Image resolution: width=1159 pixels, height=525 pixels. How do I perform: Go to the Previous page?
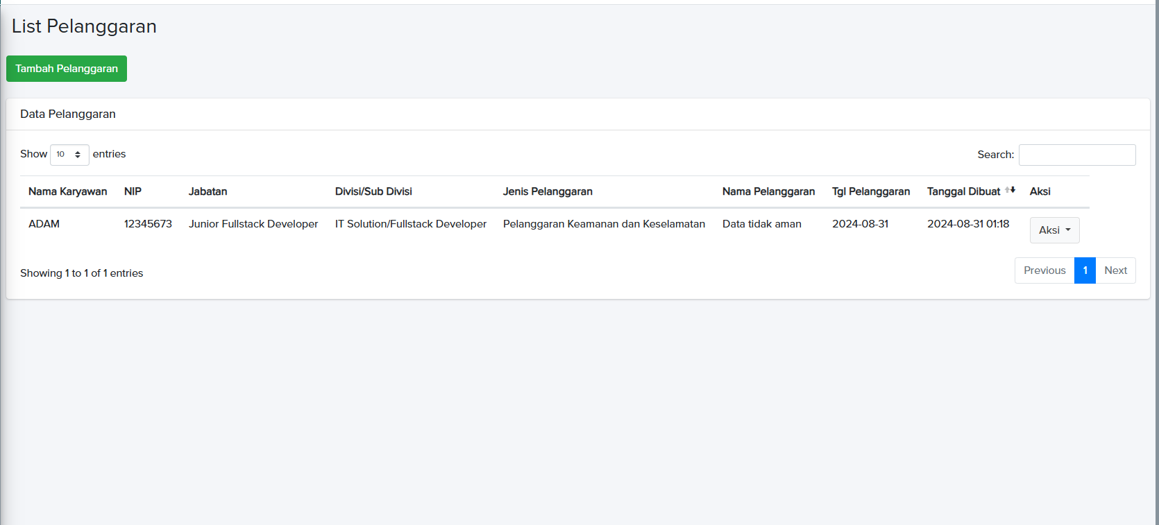coord(1044,270)
